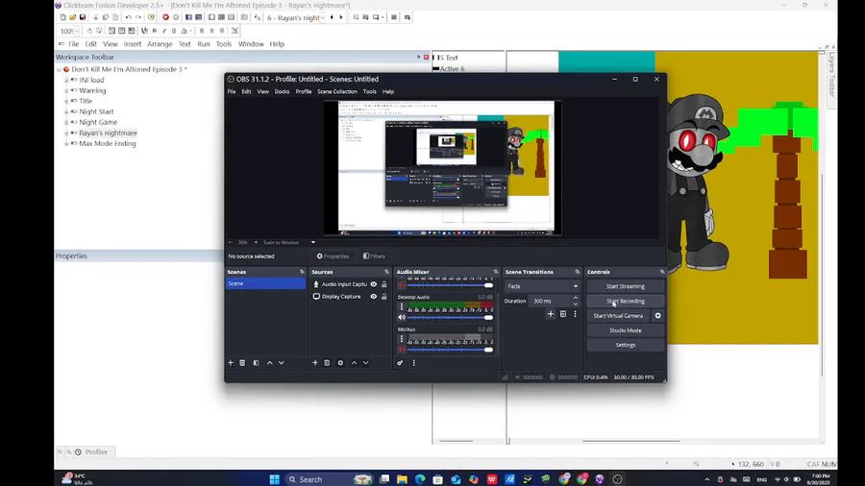
Task: Click Start Recording button
Action: (x=625, y=301)
